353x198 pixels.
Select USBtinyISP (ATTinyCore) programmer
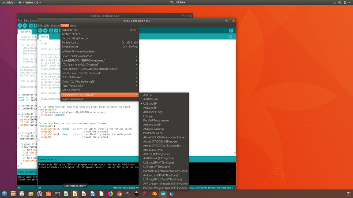[x=164, y=162]
